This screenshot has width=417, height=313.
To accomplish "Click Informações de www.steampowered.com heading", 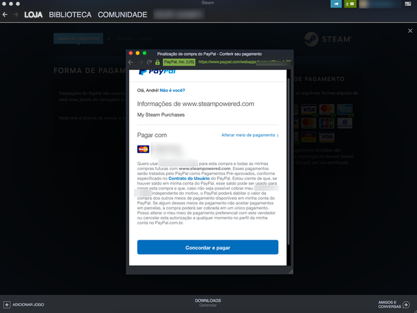I will [x=195, y=104].
